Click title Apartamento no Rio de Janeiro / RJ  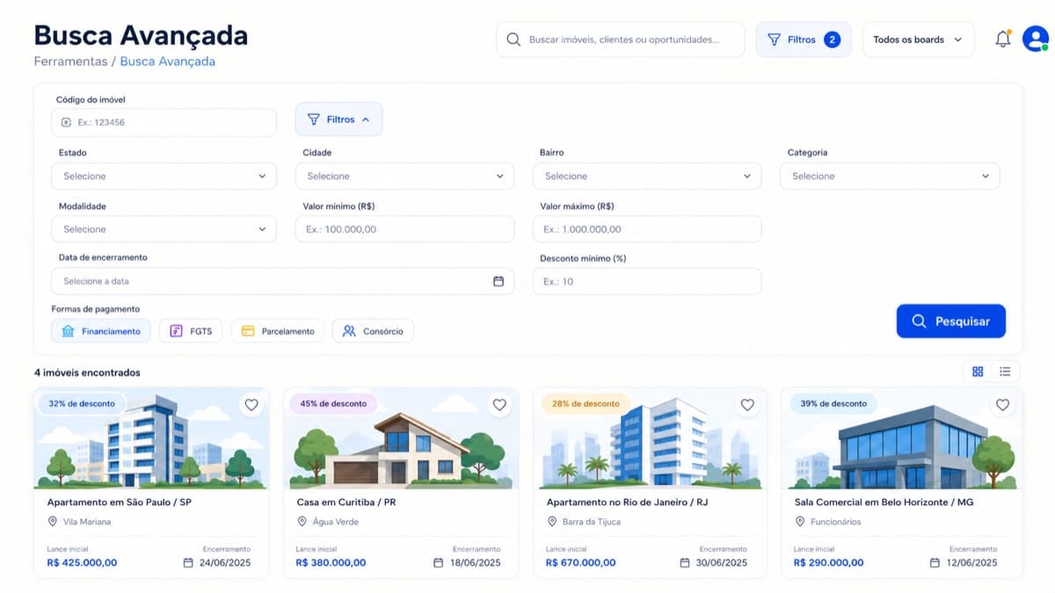pos(627,503)
